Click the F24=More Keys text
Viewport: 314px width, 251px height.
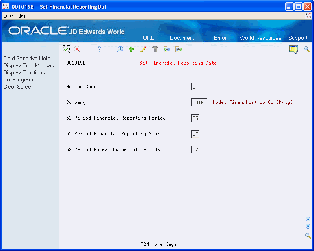coord(158,244)
